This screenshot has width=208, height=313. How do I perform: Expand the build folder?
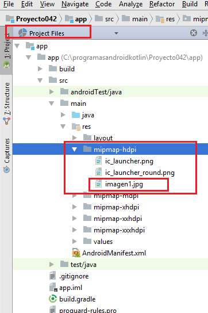coord(40,69)
